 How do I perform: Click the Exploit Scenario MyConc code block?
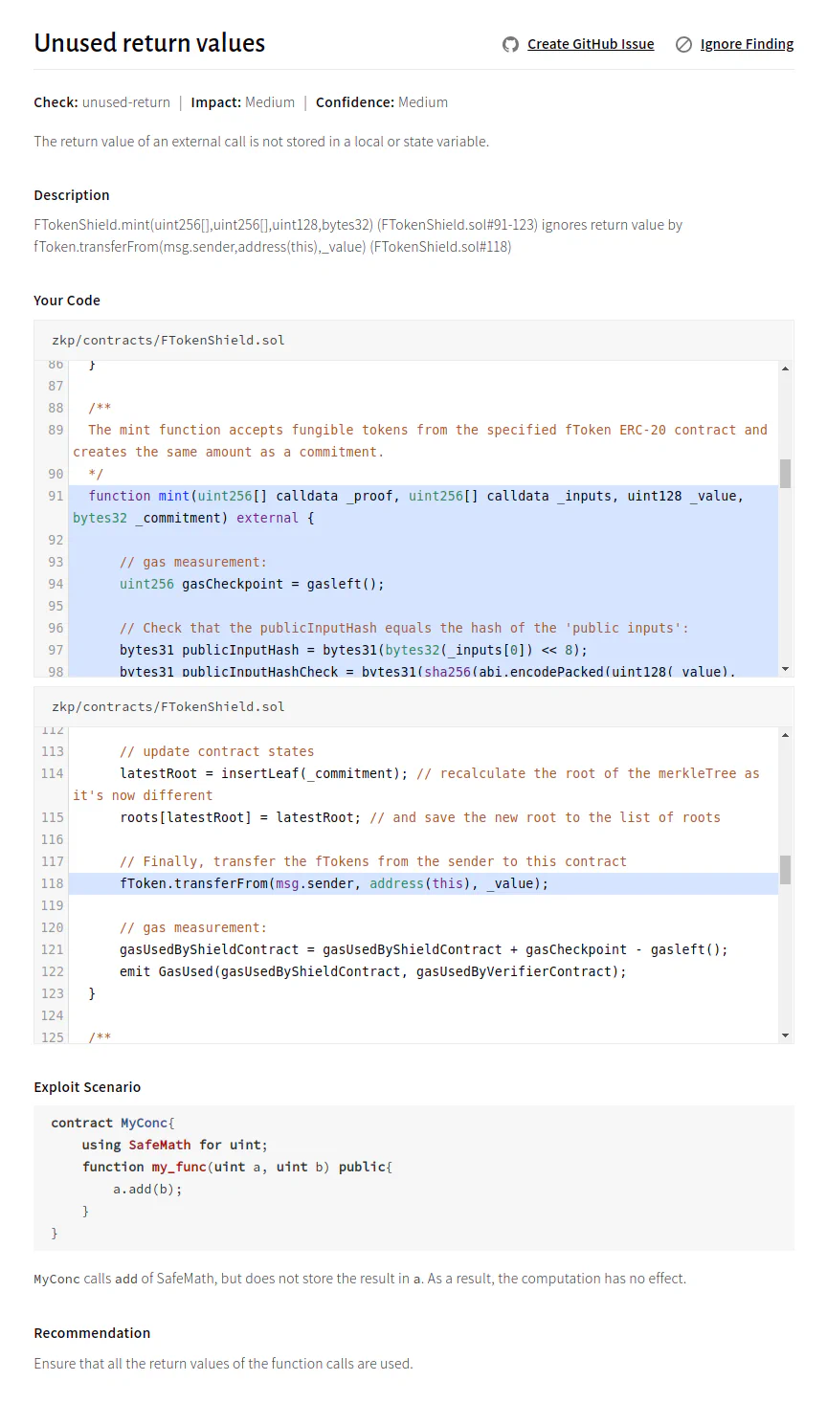coord(413,1178)
